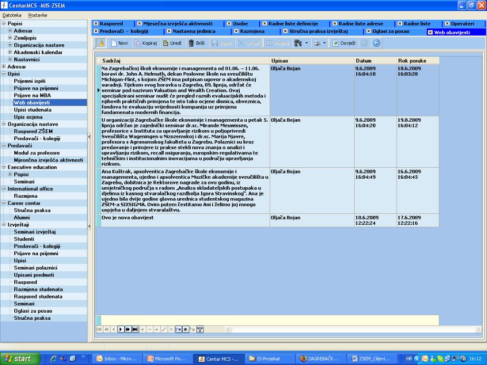Open ZAGREBAČK... Firefox taskbar button
The width and height of the screenshot is (487, 365).
point(321,359)
